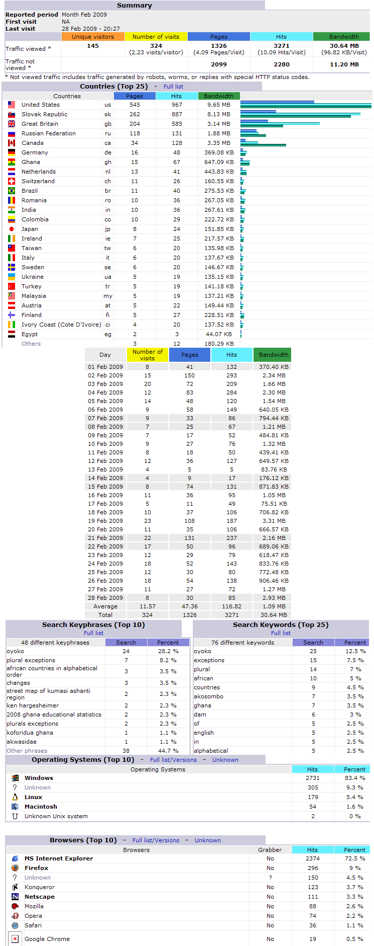Click the Taiwan flag icon
This screenshot has height=946, width=374.
[x=12, y=248]
